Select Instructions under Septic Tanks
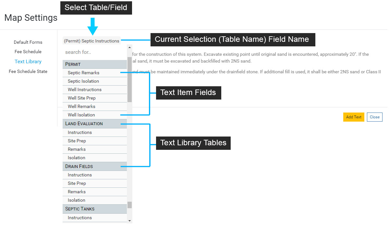 pyautogui.click(x=80, y=218)
